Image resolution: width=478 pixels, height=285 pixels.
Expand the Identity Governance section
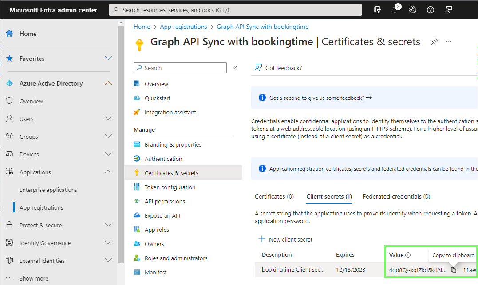pos(108,243)
